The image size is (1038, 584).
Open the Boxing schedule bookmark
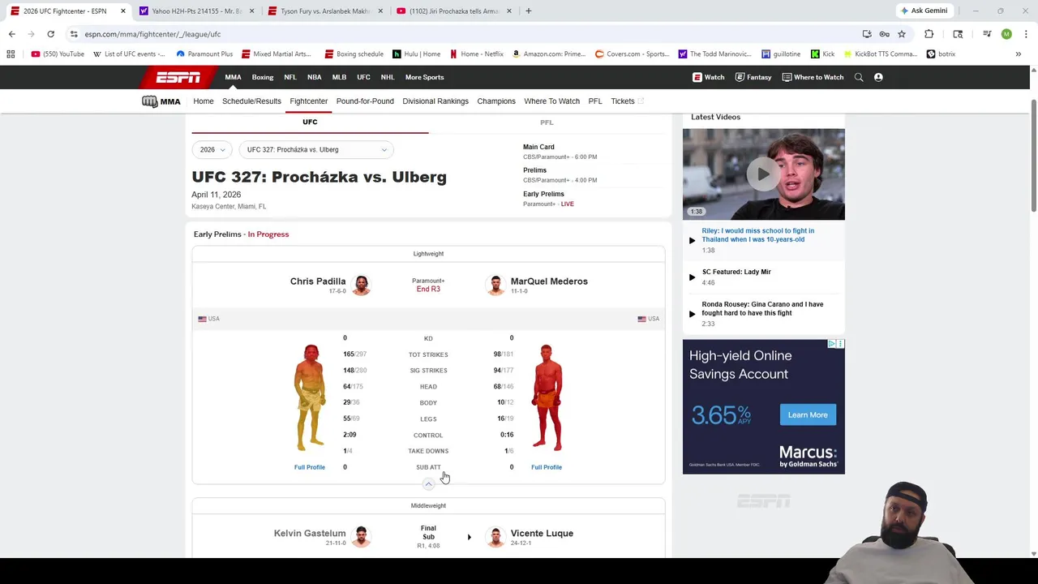point(354,54)
